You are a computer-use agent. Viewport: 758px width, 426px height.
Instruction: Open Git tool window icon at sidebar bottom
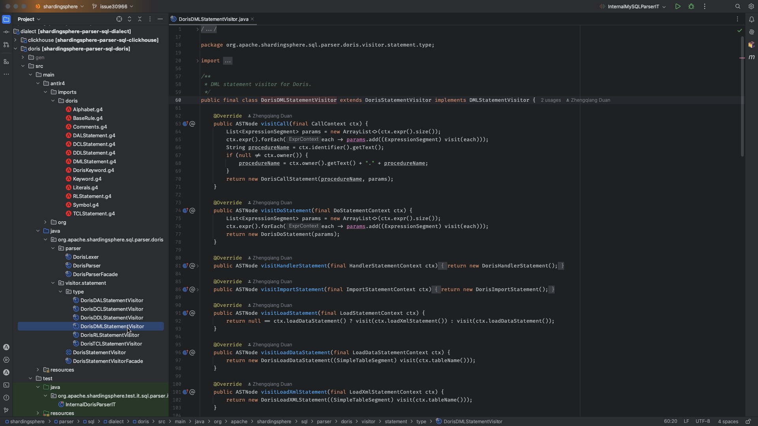pyautogui.click(x=6, y=410)
